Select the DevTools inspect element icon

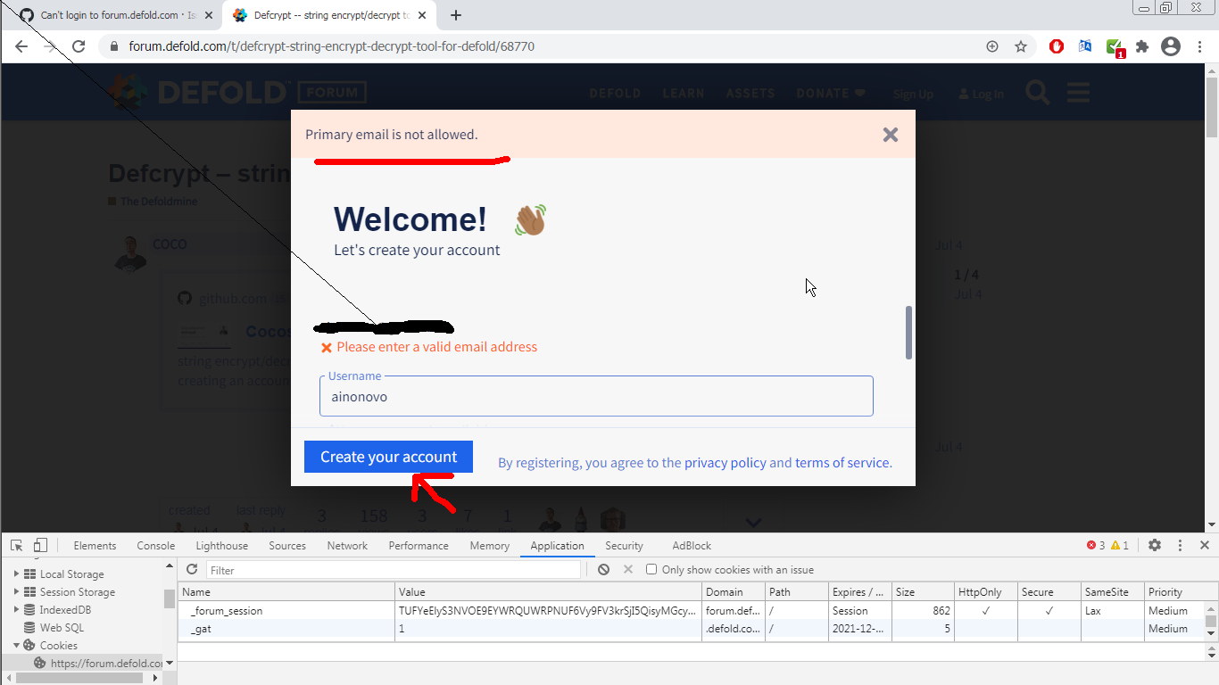tap(15, 544)
